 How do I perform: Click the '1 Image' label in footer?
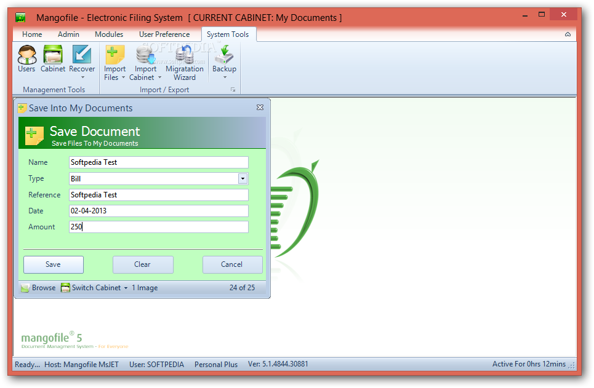(x=145, y=288)
